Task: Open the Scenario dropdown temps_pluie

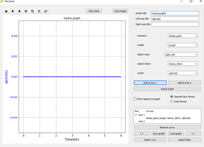Action: [x=183, y=36]
